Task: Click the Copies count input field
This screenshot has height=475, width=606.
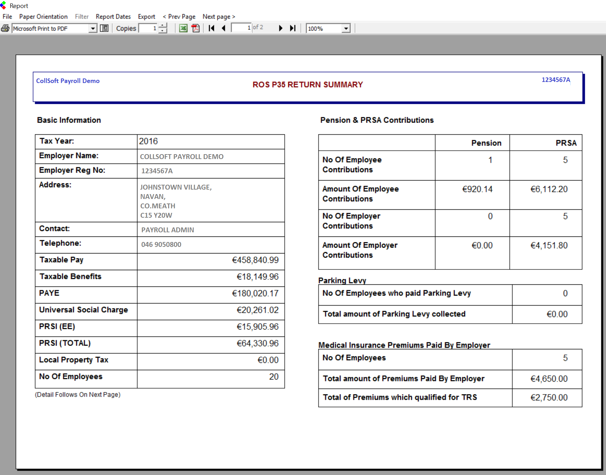Action: [x=148, y=28]
